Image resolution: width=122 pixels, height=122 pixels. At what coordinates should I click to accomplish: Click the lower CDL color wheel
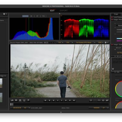[119, 105]
